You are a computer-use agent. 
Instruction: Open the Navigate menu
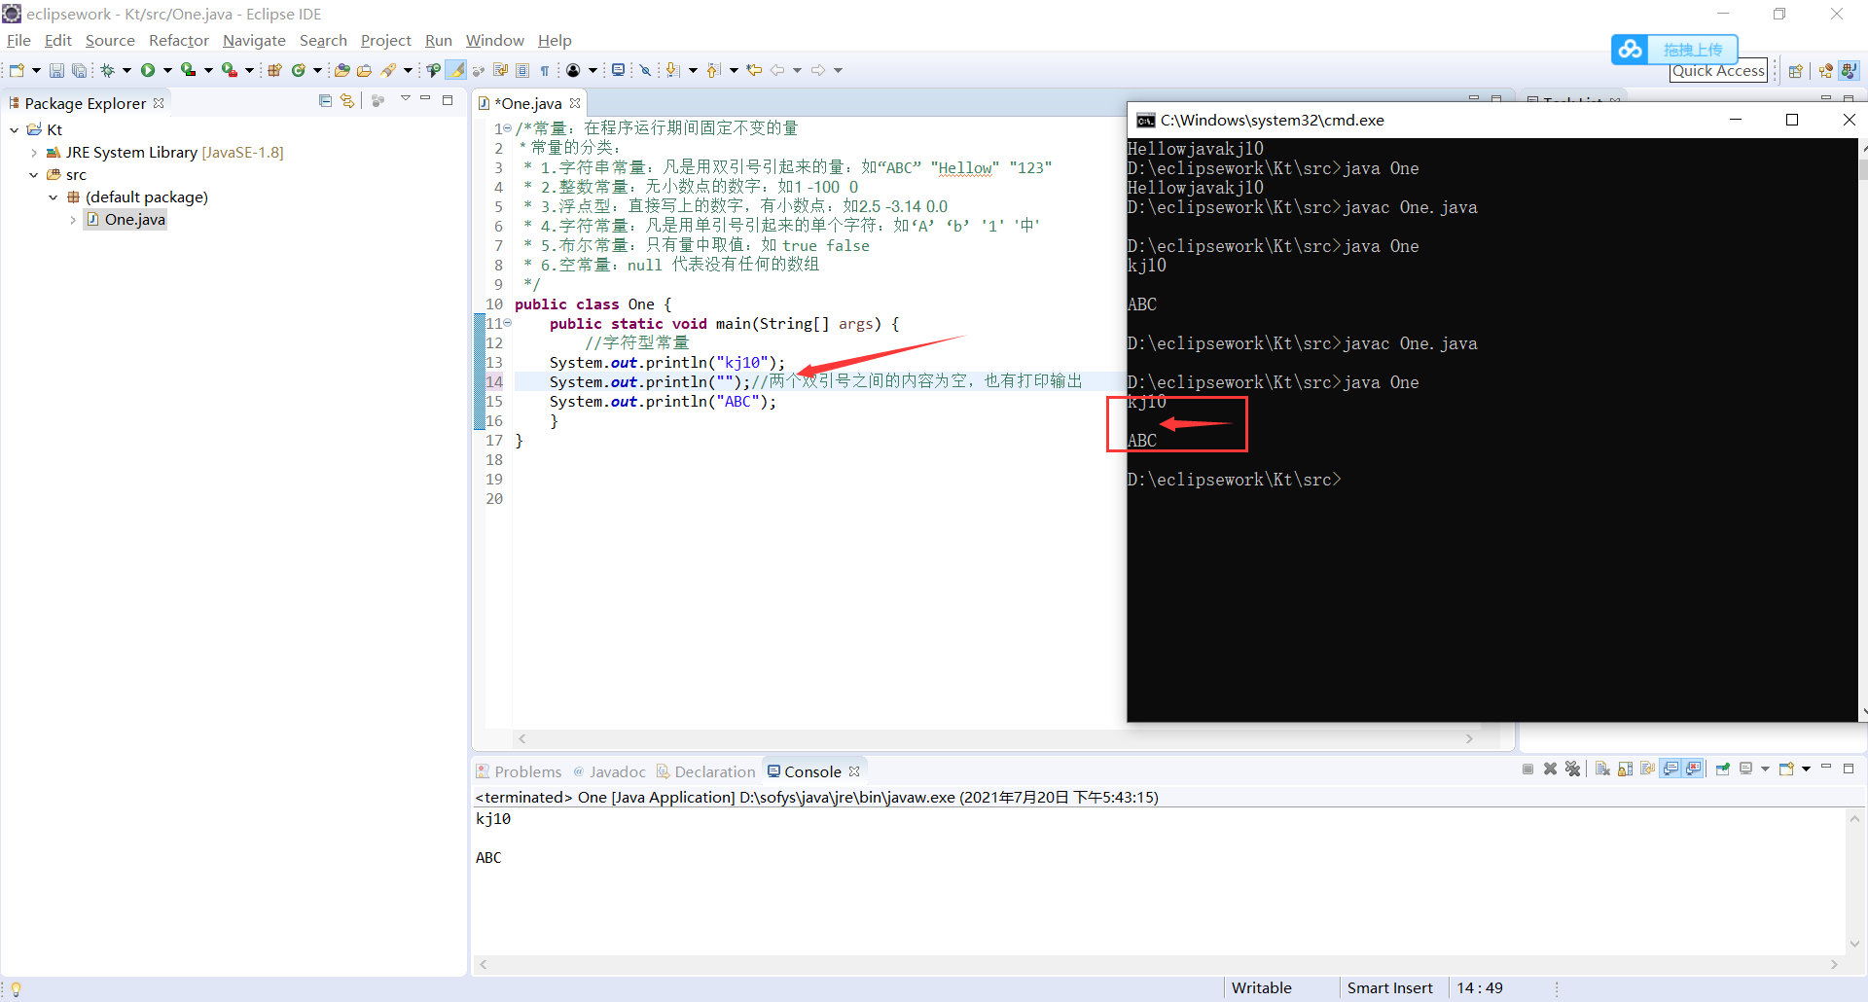(x=254, y=40)
